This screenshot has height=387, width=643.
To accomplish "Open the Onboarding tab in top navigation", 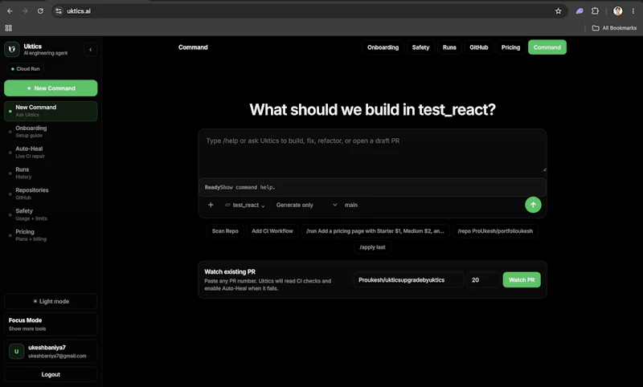I will 383,47.
